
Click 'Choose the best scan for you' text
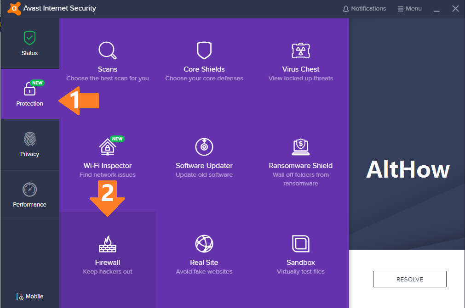(x=107, y=78)
